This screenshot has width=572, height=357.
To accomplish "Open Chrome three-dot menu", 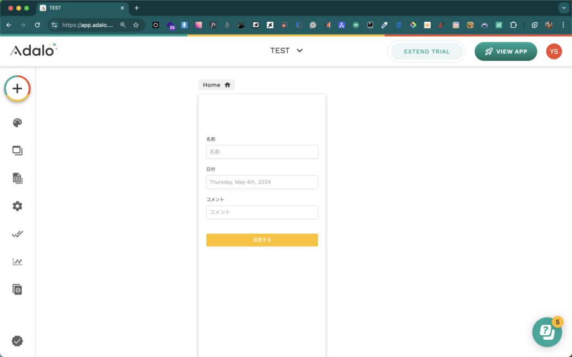I will (x=563, y=25).
